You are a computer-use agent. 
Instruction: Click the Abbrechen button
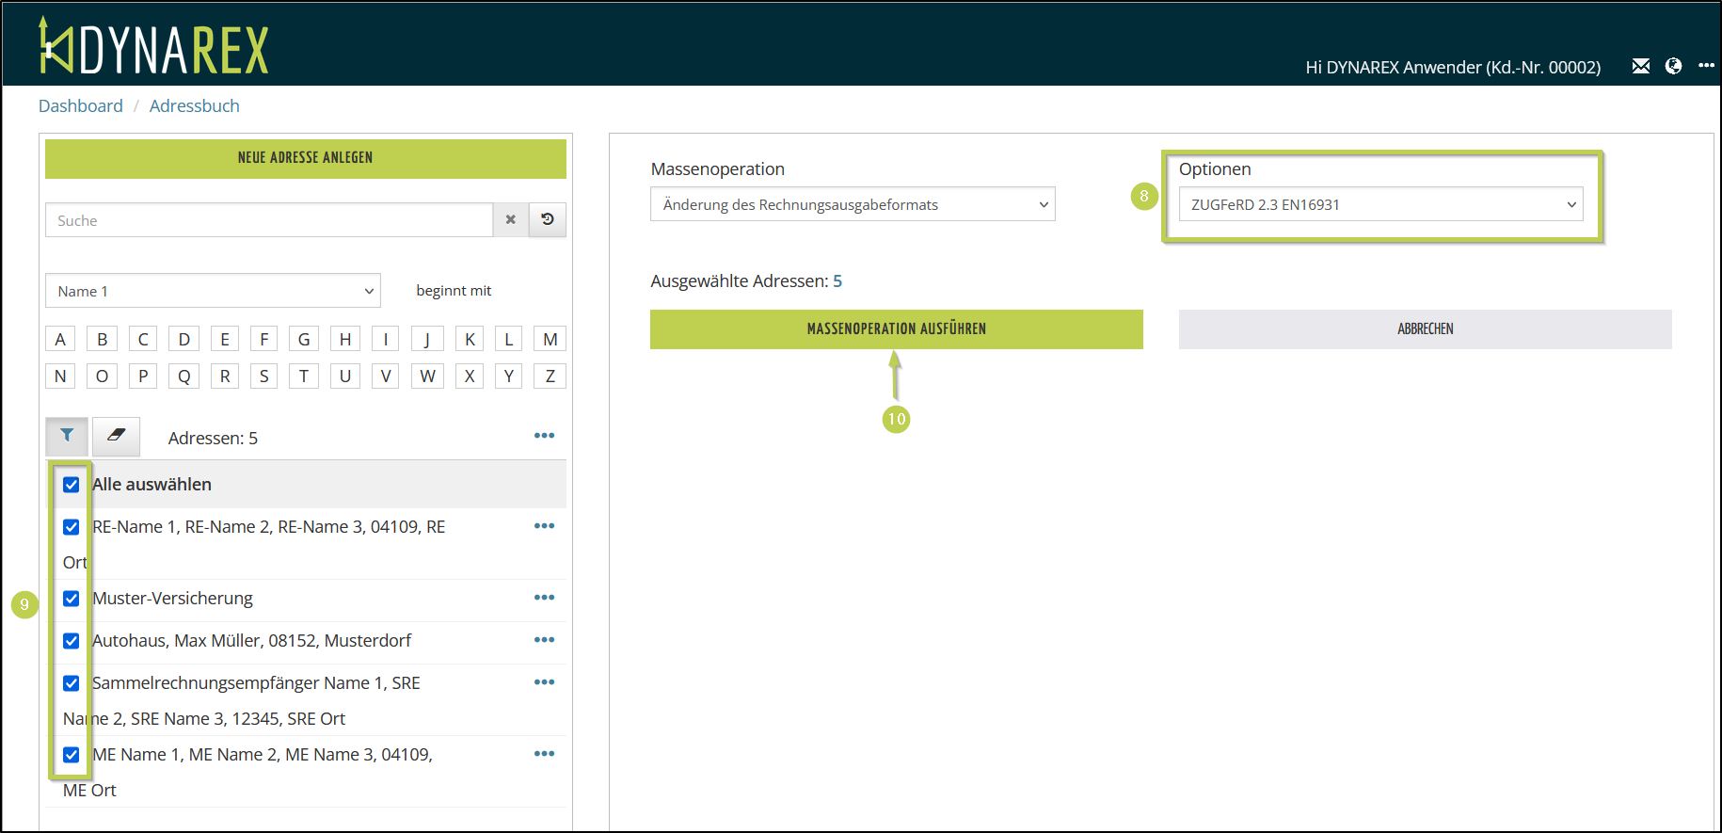(x=1425, y=329)
